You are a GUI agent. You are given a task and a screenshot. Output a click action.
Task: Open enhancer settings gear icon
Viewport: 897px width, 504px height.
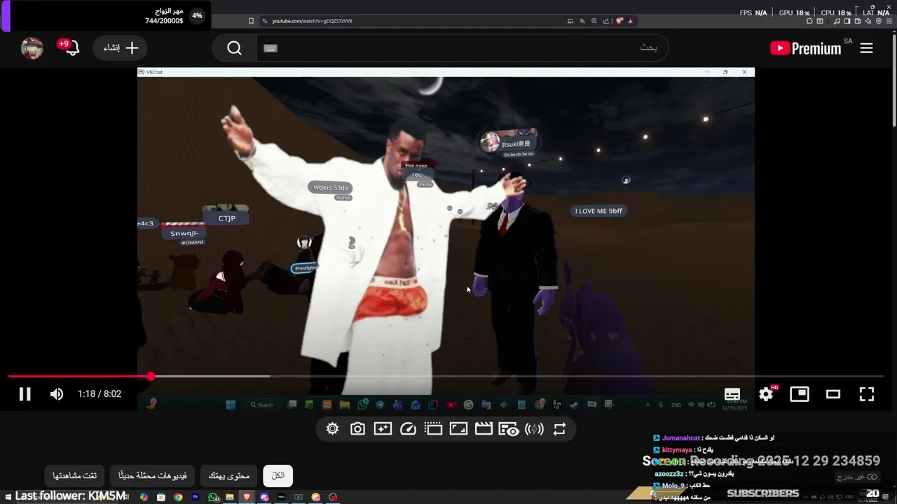pos(332,429)
